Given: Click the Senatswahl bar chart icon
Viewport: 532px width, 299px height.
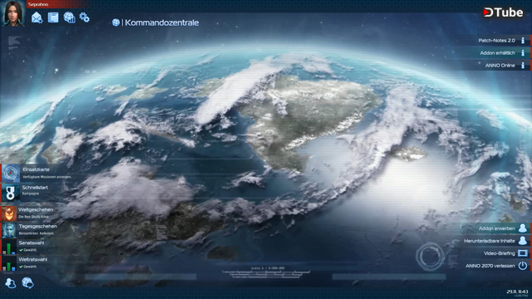Looking at the screenshot, I should tap(9, 247).
